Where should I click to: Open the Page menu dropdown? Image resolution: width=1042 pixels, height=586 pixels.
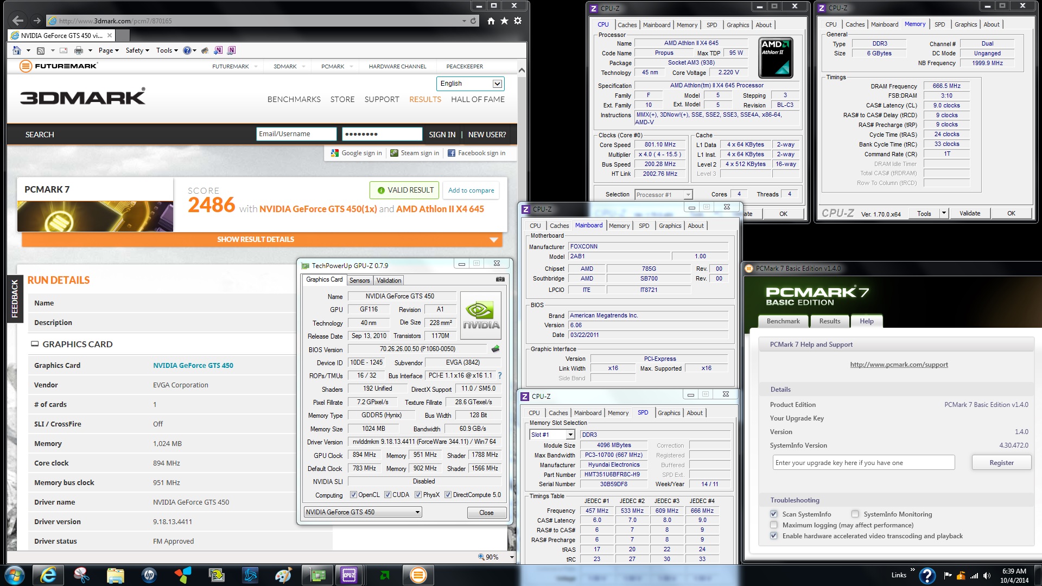click(x=109, y=50)
